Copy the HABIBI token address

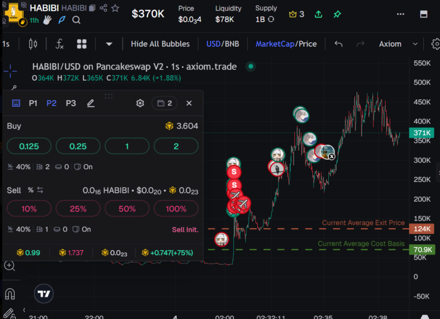point(92,8)
